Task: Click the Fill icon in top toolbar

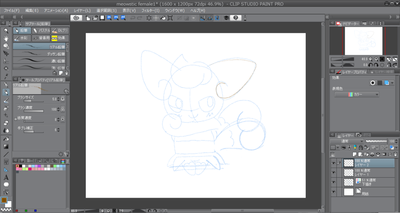Action: coord(163,18)
